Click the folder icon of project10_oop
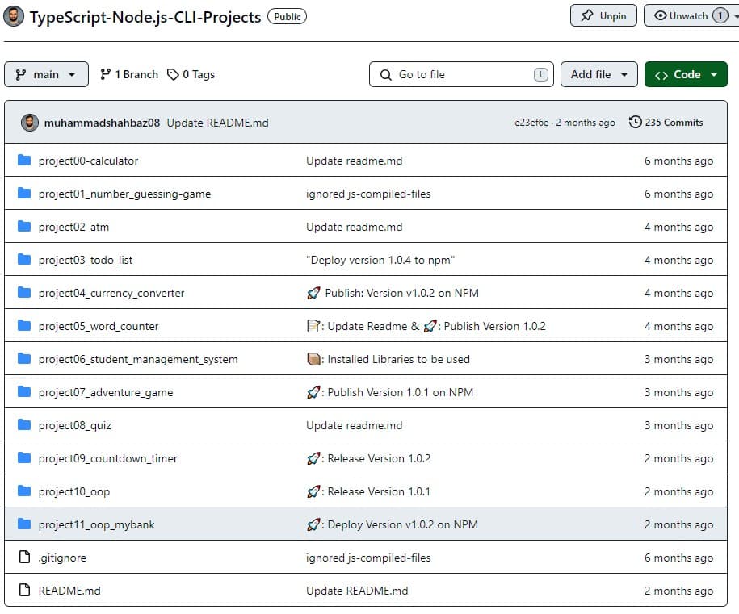Viewport: 739px width, 614px height. click(24, 491)
